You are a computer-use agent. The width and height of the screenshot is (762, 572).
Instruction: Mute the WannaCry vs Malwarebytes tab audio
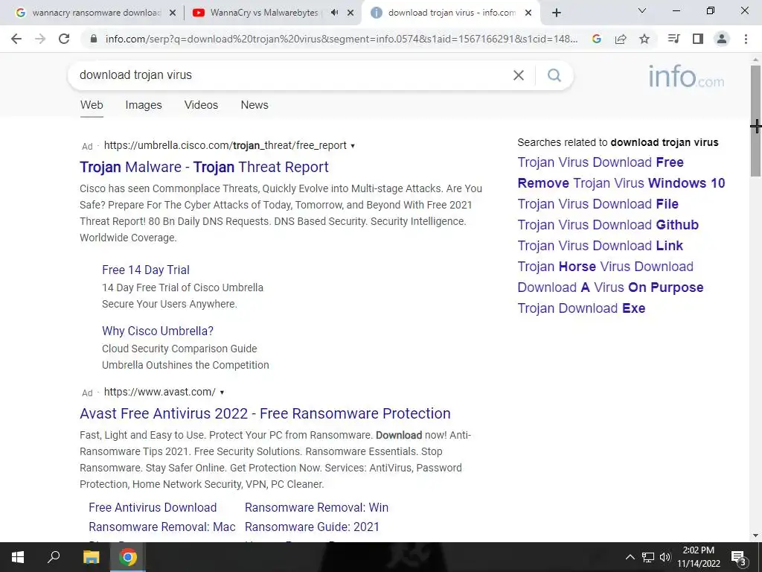[x=334, y=13]
